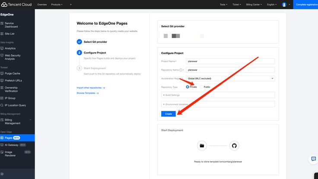This screenshot has height=179, width=318.
Task: Open the Ticket dropdown menu
Action: pos(237,4)
